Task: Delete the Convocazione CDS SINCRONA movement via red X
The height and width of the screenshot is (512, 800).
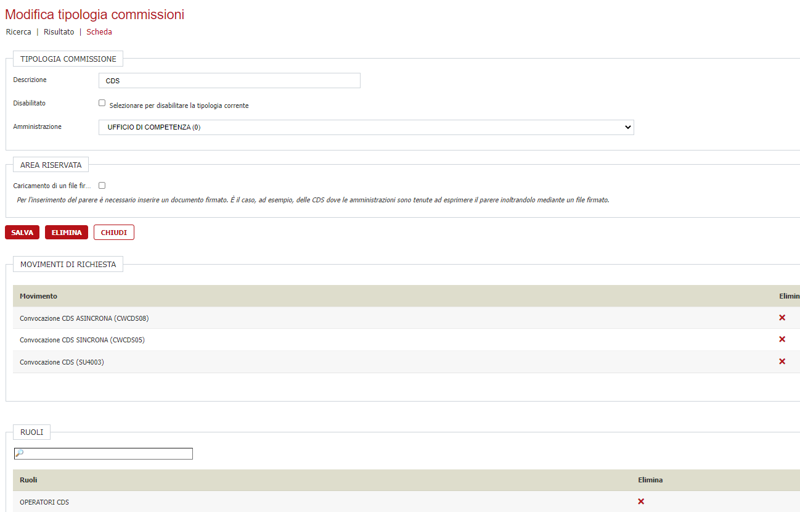Action: (782, 339)
